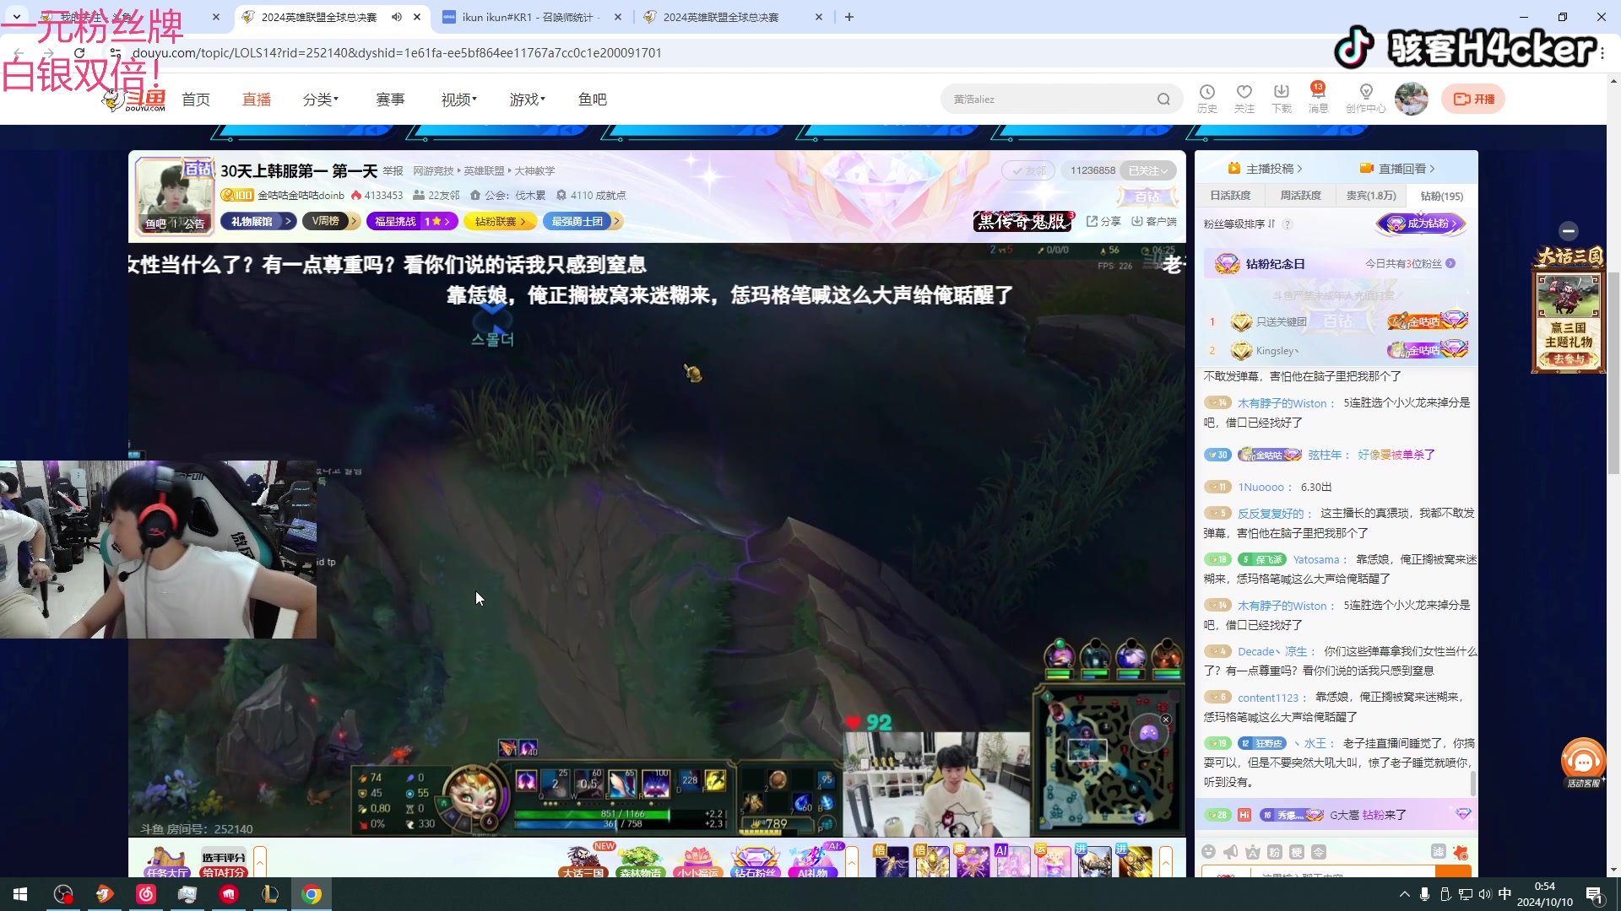Expand the 游戏 games dropdown
The width and height of the screenshot is (1621, 911).
tap(527, 100)
